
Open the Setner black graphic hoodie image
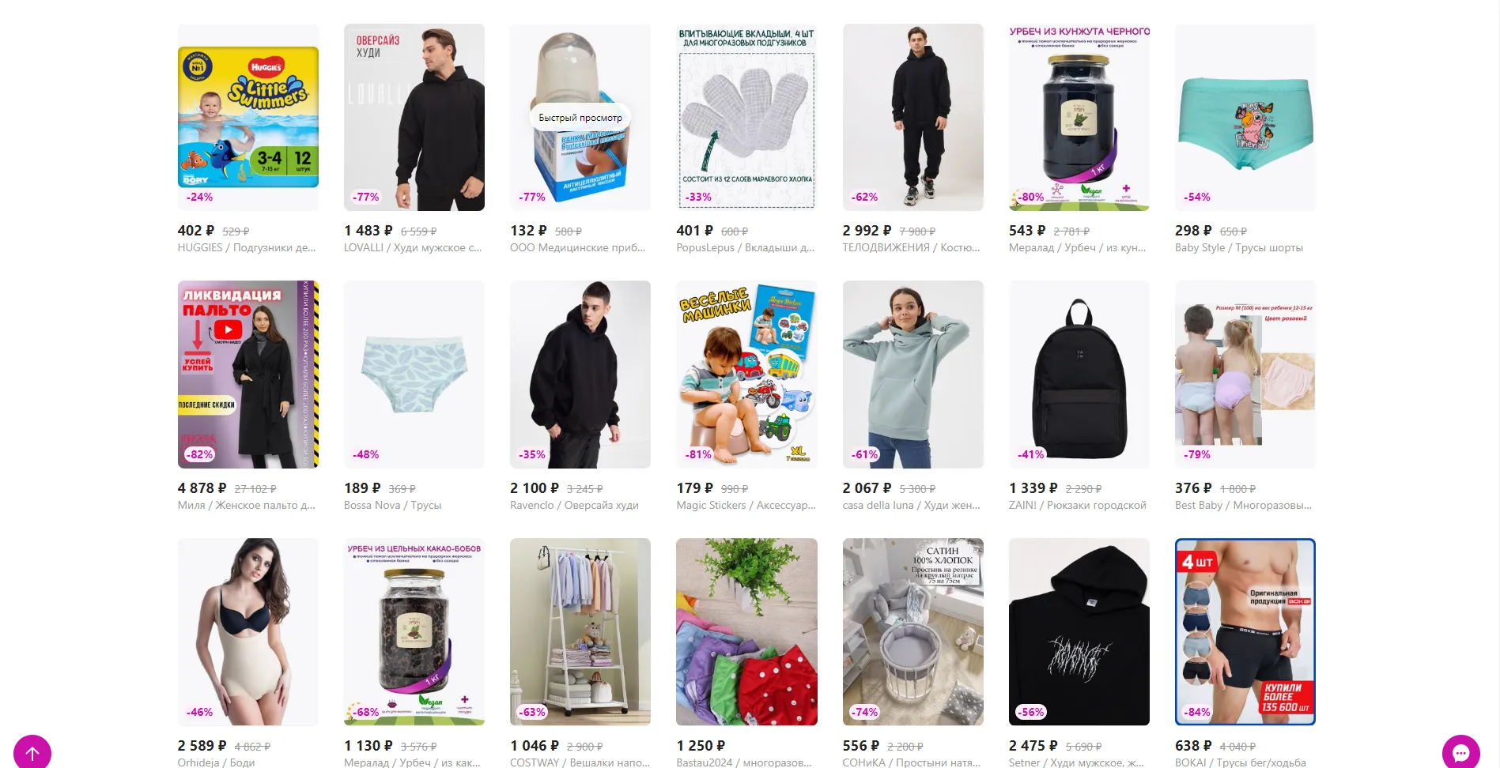[x=1079, y=632]
